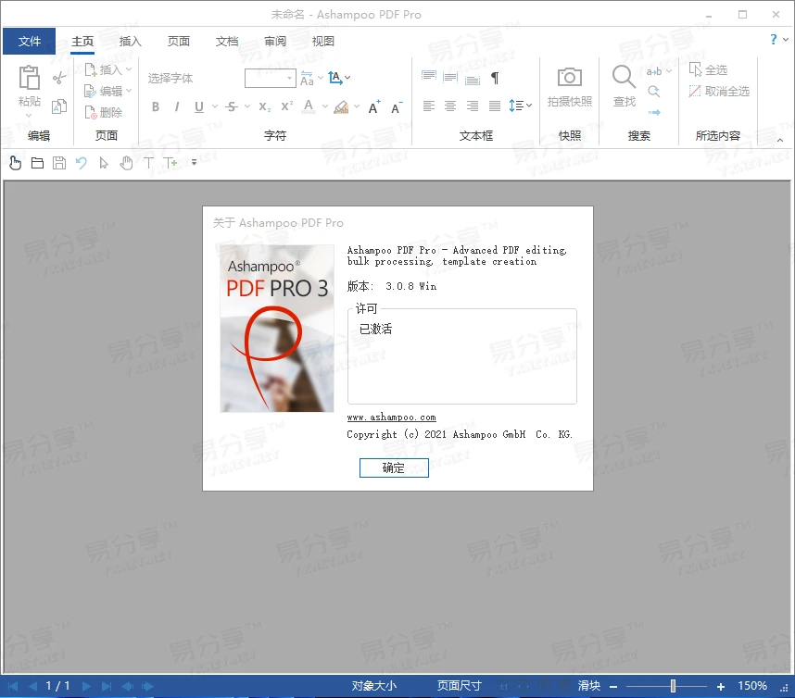Click the blue help question mark
Screen dimensions: 795x698
pyautogui.click(x=773, y=39)
